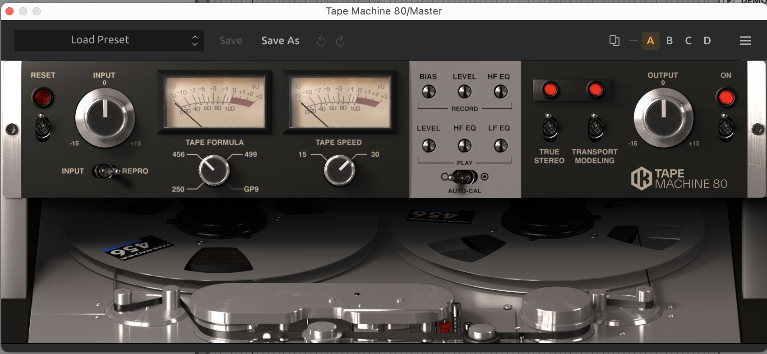
Task: Click the undo arrow icon
Action: [321, 41]
